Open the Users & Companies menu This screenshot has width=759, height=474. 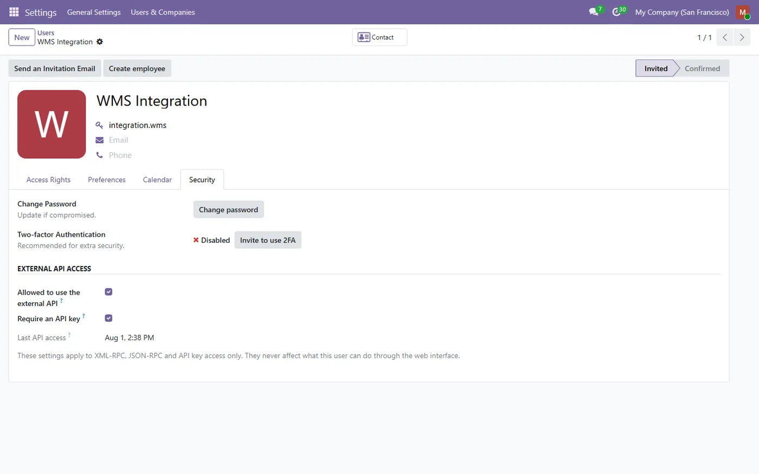[x=163, y=12]
